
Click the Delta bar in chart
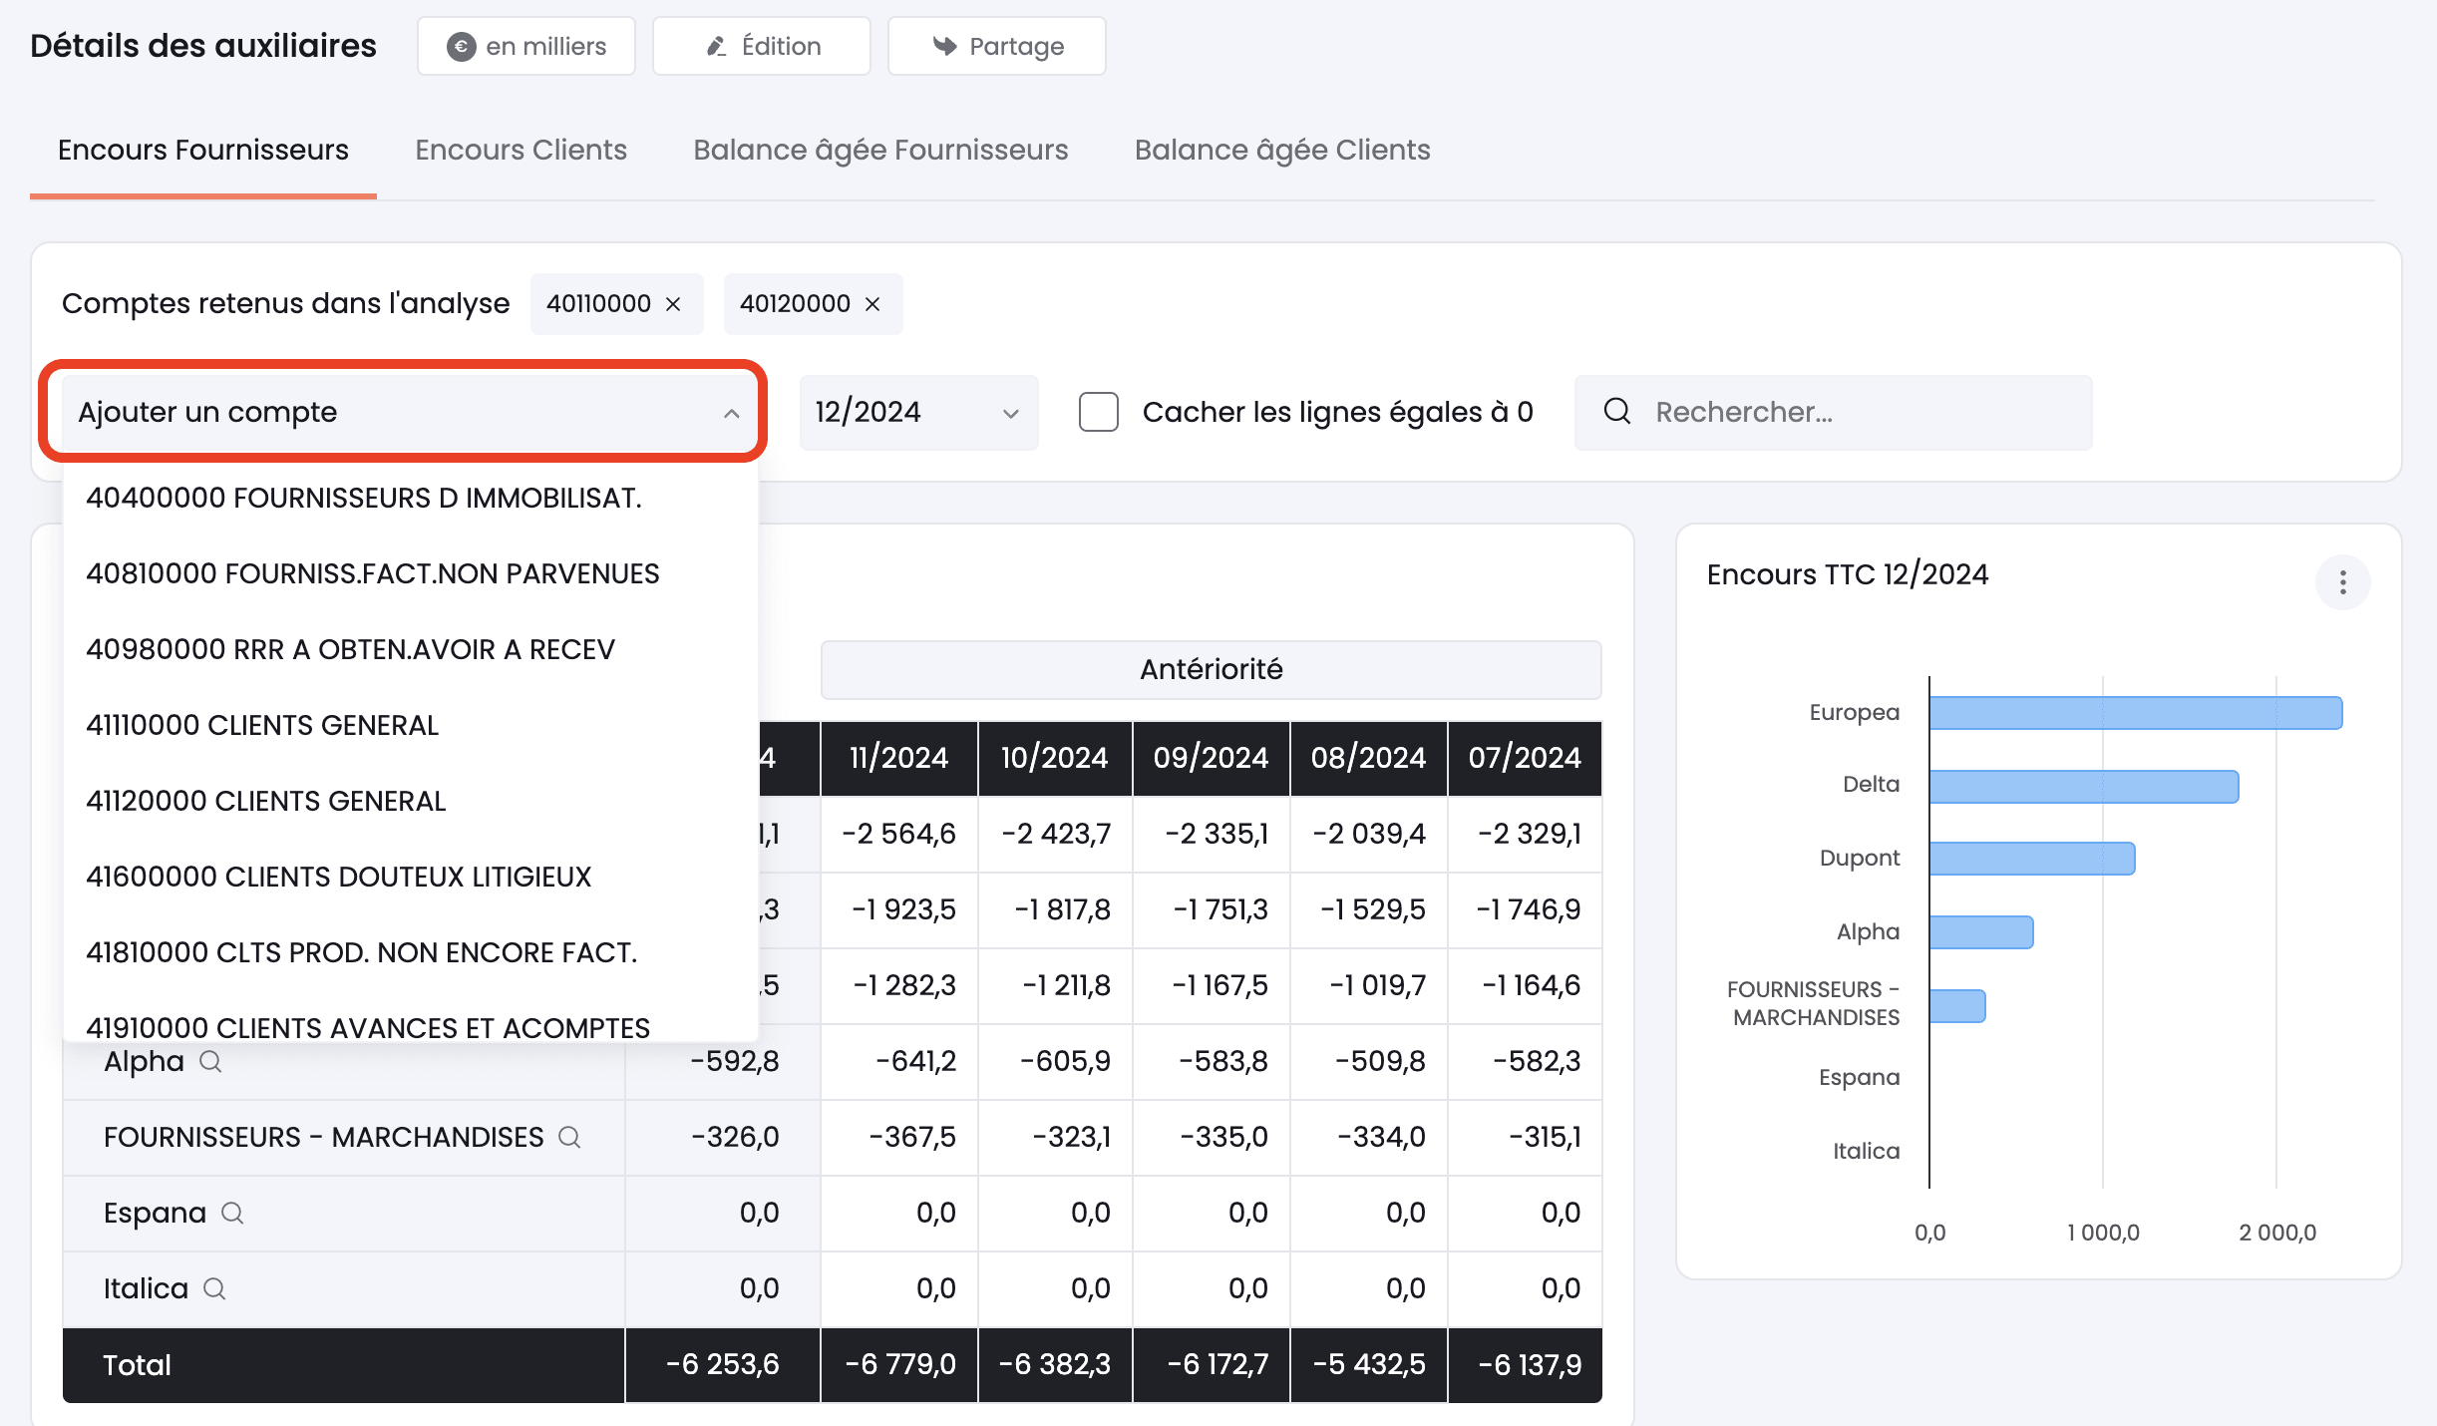2084,786
